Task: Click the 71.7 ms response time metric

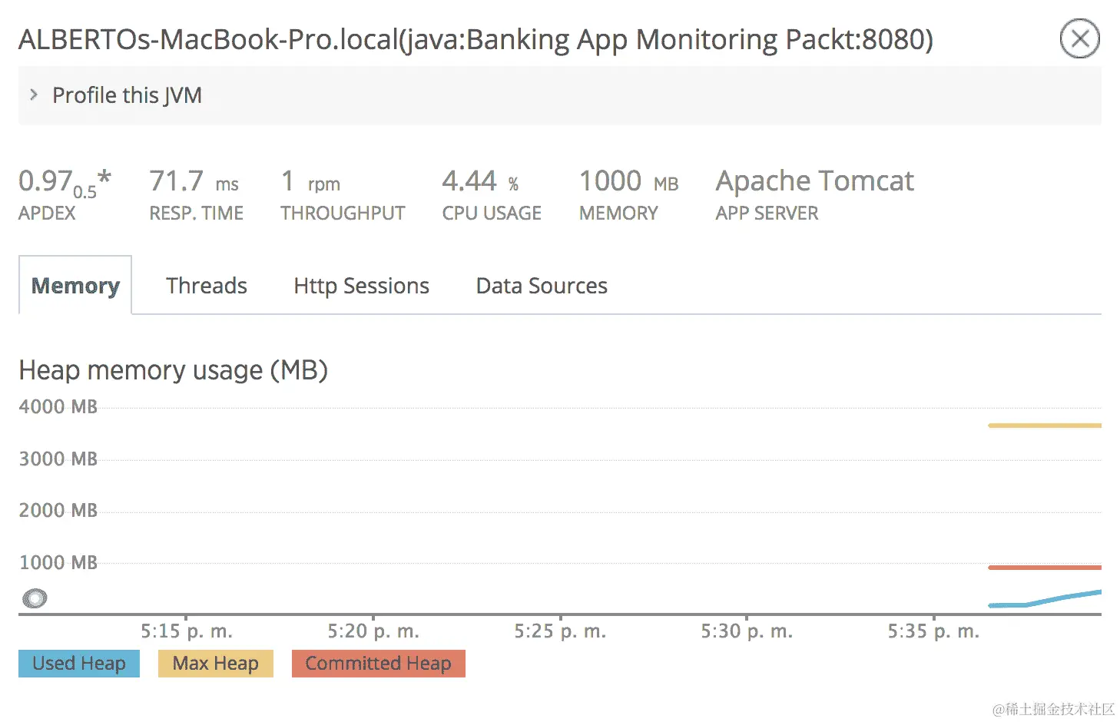Action: (194, 182)
